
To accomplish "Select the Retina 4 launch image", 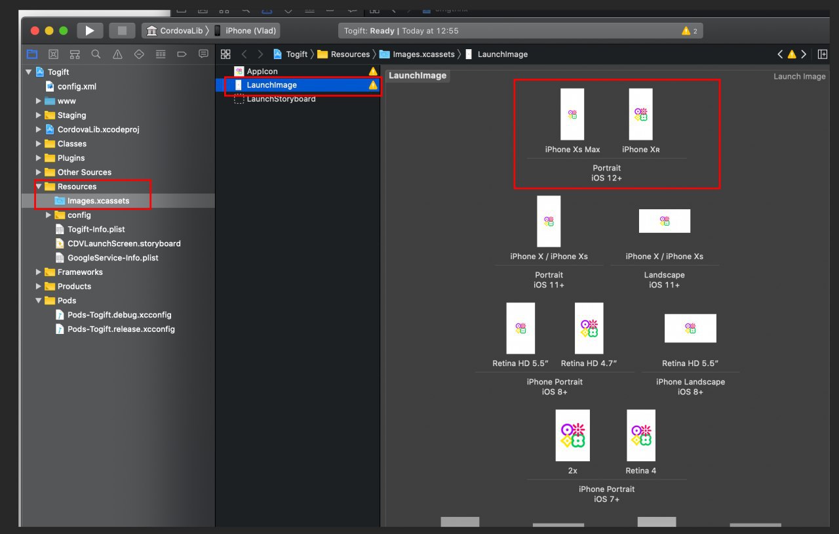I will coord(641,435).
